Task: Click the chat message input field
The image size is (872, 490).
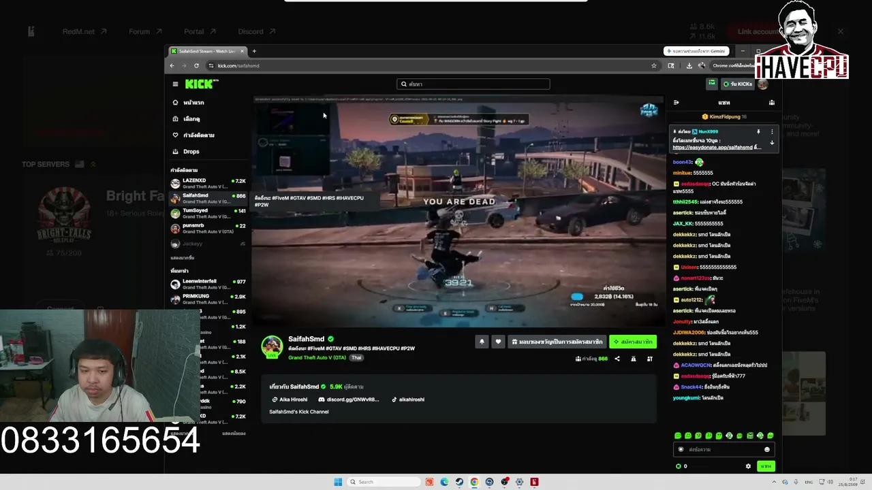Action: [723, 450]
